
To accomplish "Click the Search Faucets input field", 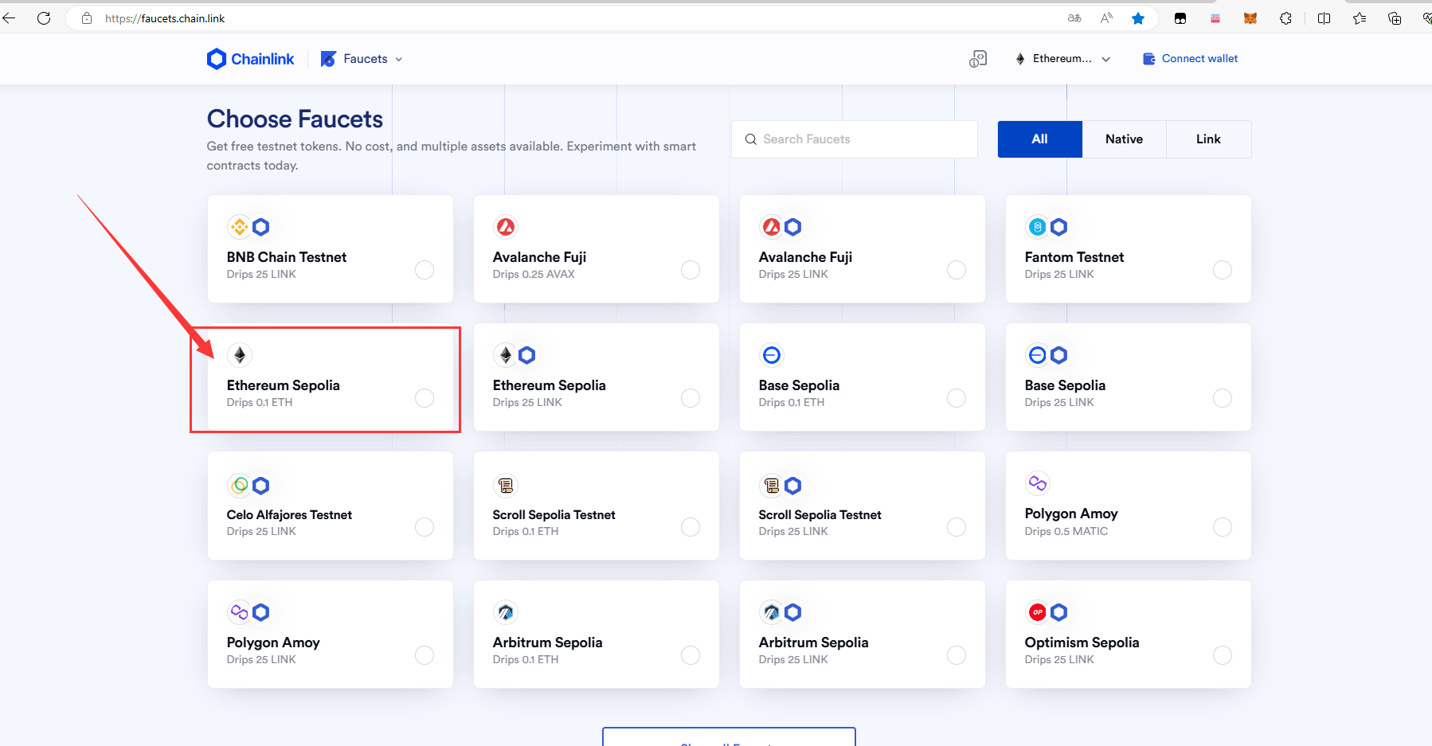I will coord(855,139).
